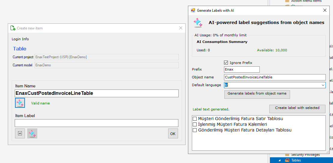Image resolution: width=333 pixels, height=163 pixels.
Task: Click AI sparkle icon beside Item Label button
Action: 32,134
